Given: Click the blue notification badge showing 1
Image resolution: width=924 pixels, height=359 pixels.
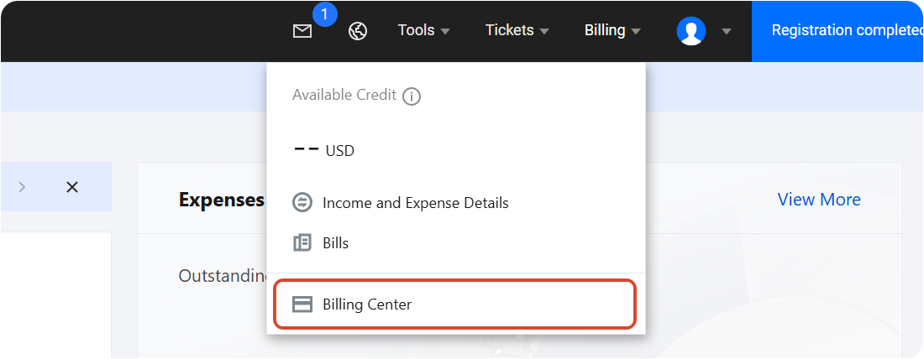Looking at the screenshot, I should pyautogui.click(x=325, y=14).
